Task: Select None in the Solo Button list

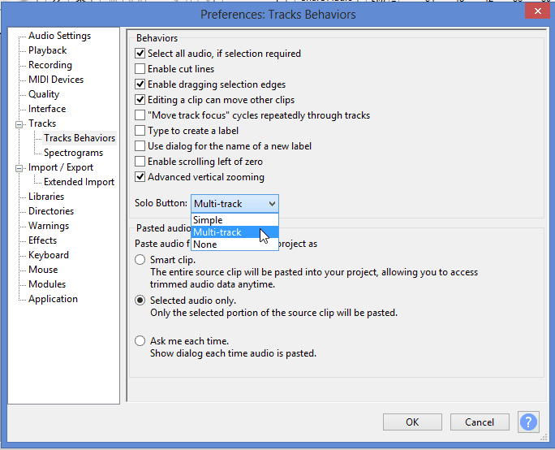Action: 205,244
